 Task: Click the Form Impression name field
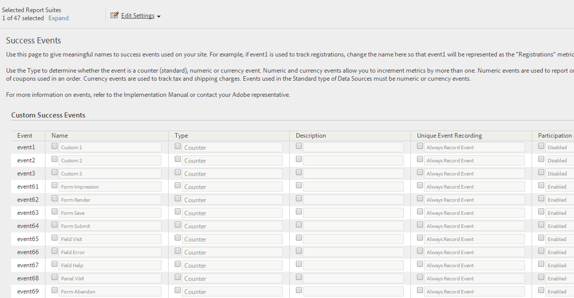[110, 186]
